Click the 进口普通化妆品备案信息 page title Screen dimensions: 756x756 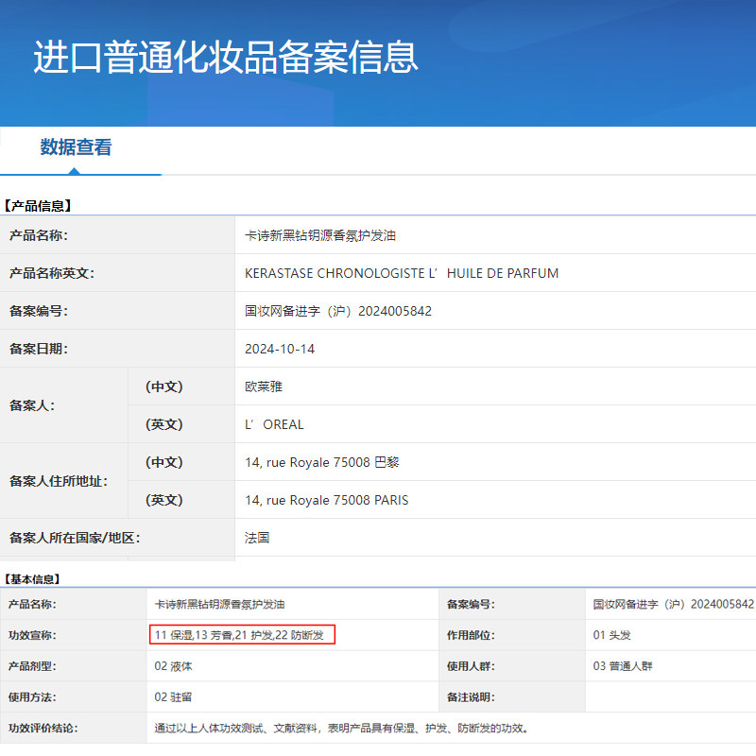pyautogui.click(x=226, y=58)
